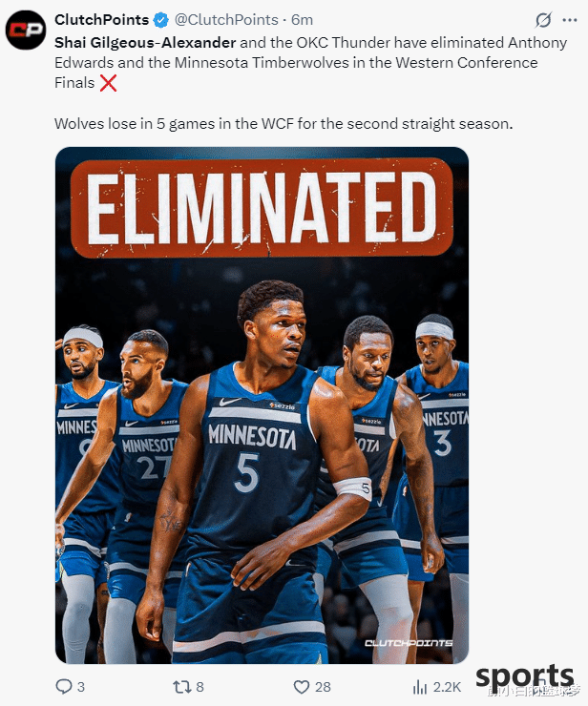Open the @ClutchPoints handle link
Viewport: 588px width, 706px height.
pos(226,20)
